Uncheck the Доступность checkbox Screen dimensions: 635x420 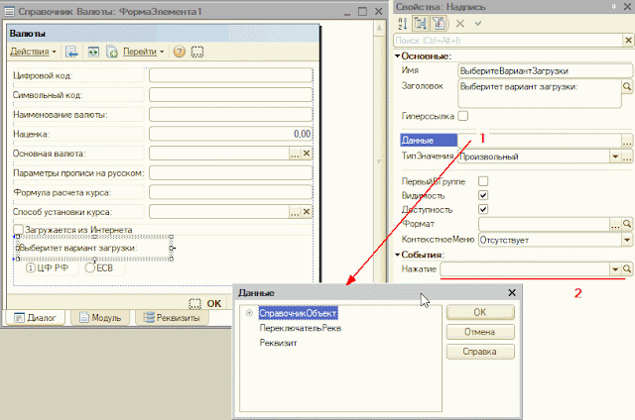483,209
